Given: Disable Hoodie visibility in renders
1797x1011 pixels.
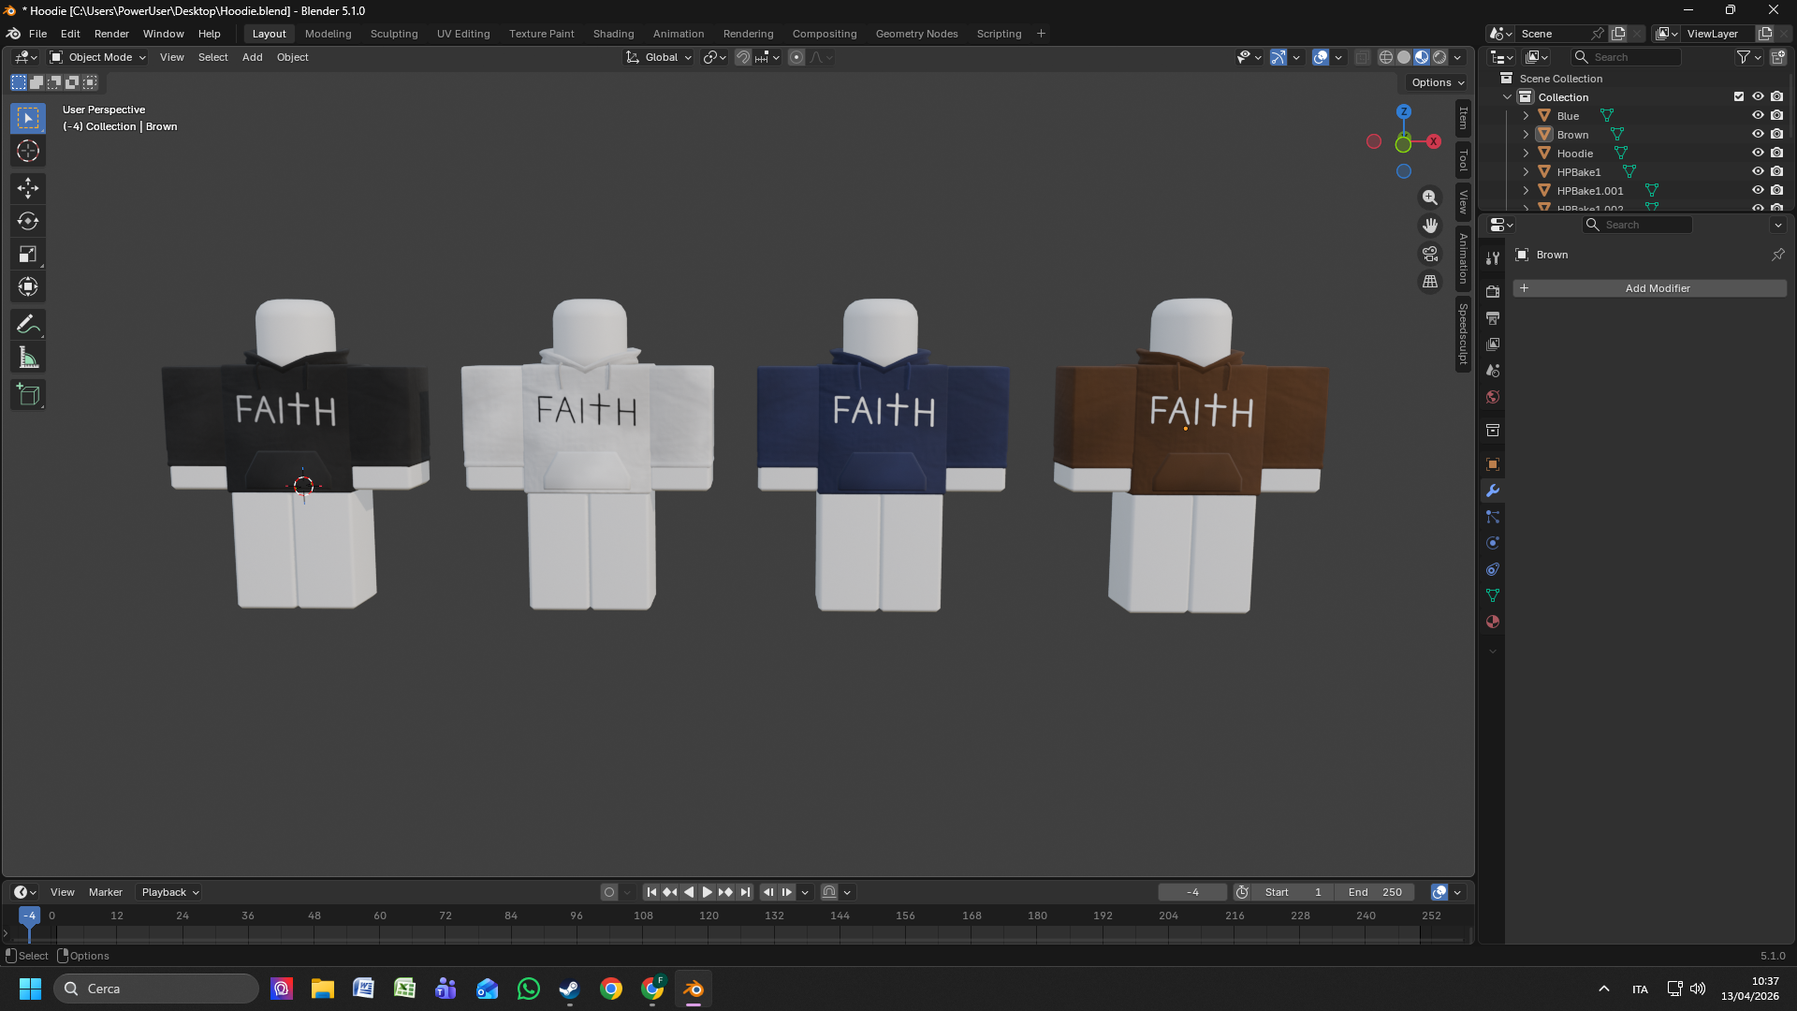Looking at the screenshot, I should [x=1776, y=153].
